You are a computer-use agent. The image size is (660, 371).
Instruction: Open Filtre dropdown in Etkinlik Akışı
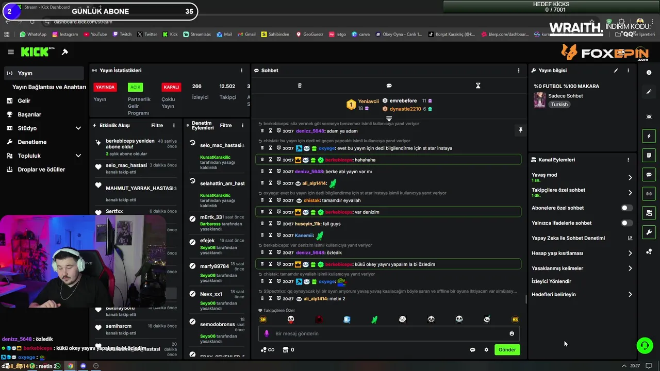pos(157,126)
